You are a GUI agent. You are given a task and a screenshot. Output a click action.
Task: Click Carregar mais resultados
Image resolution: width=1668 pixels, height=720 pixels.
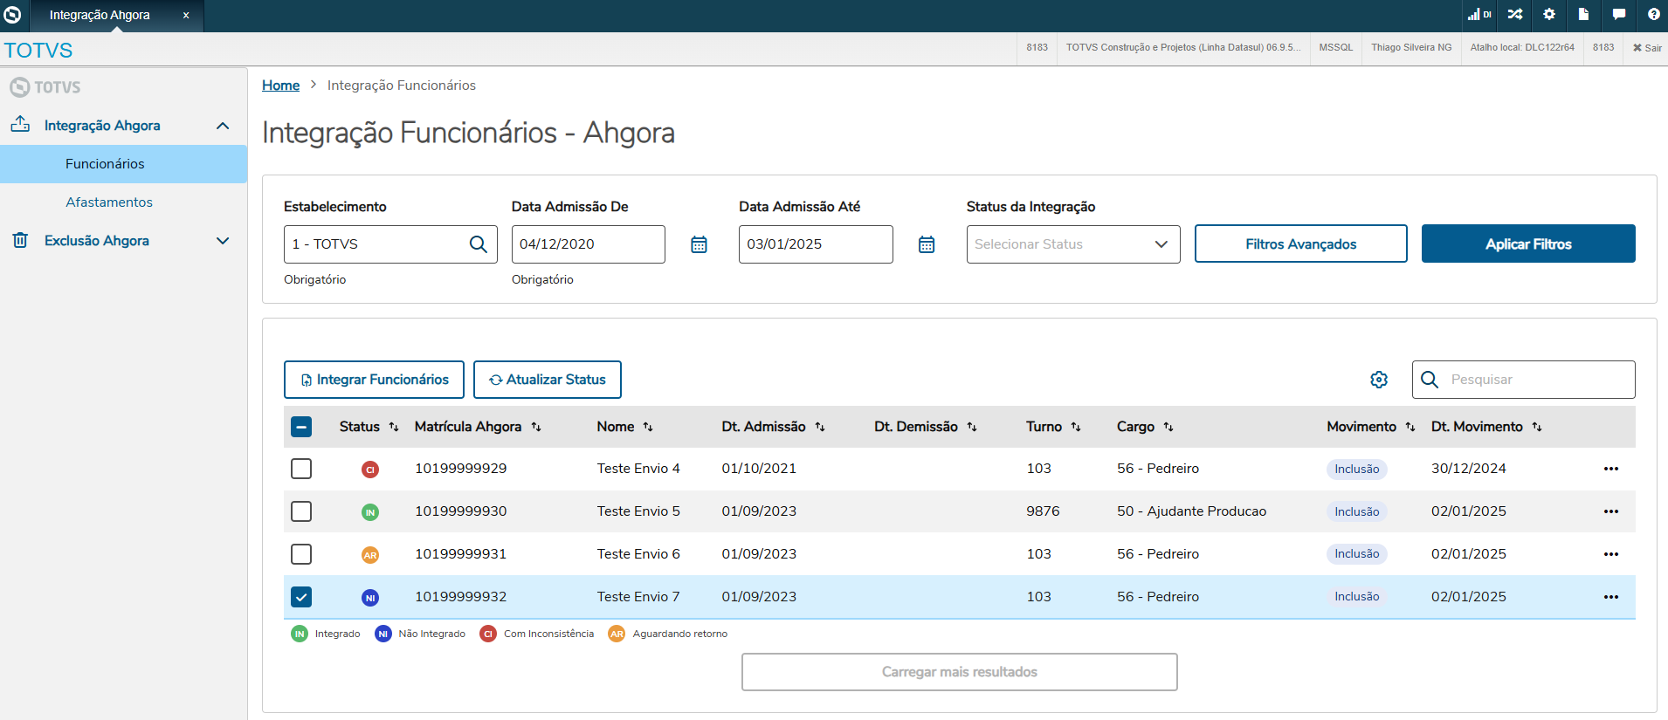pyautogui.click(x=960, y=672)
